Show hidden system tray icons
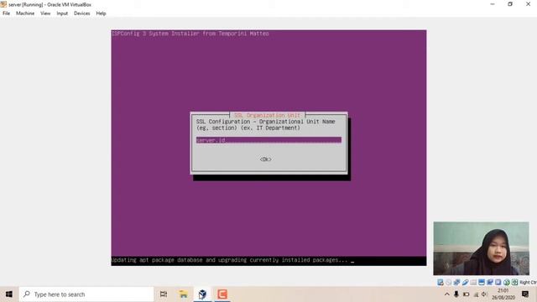Viewport: 537px width, 302px height. pos(447,294)
